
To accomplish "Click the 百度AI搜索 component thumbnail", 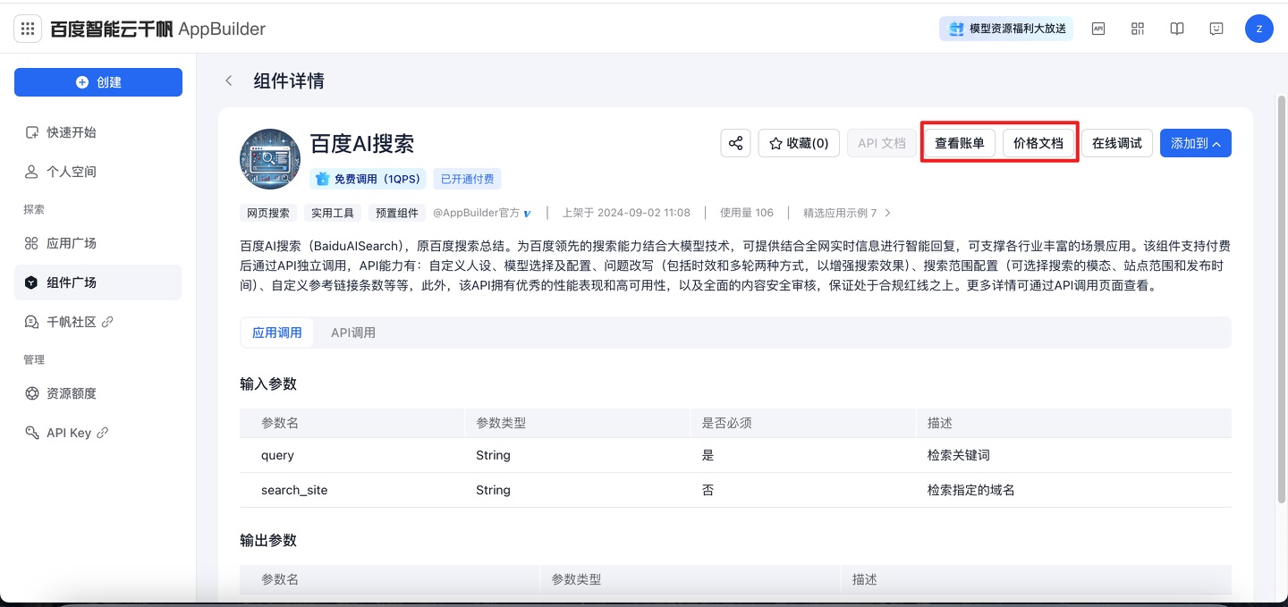I will 270,159.
